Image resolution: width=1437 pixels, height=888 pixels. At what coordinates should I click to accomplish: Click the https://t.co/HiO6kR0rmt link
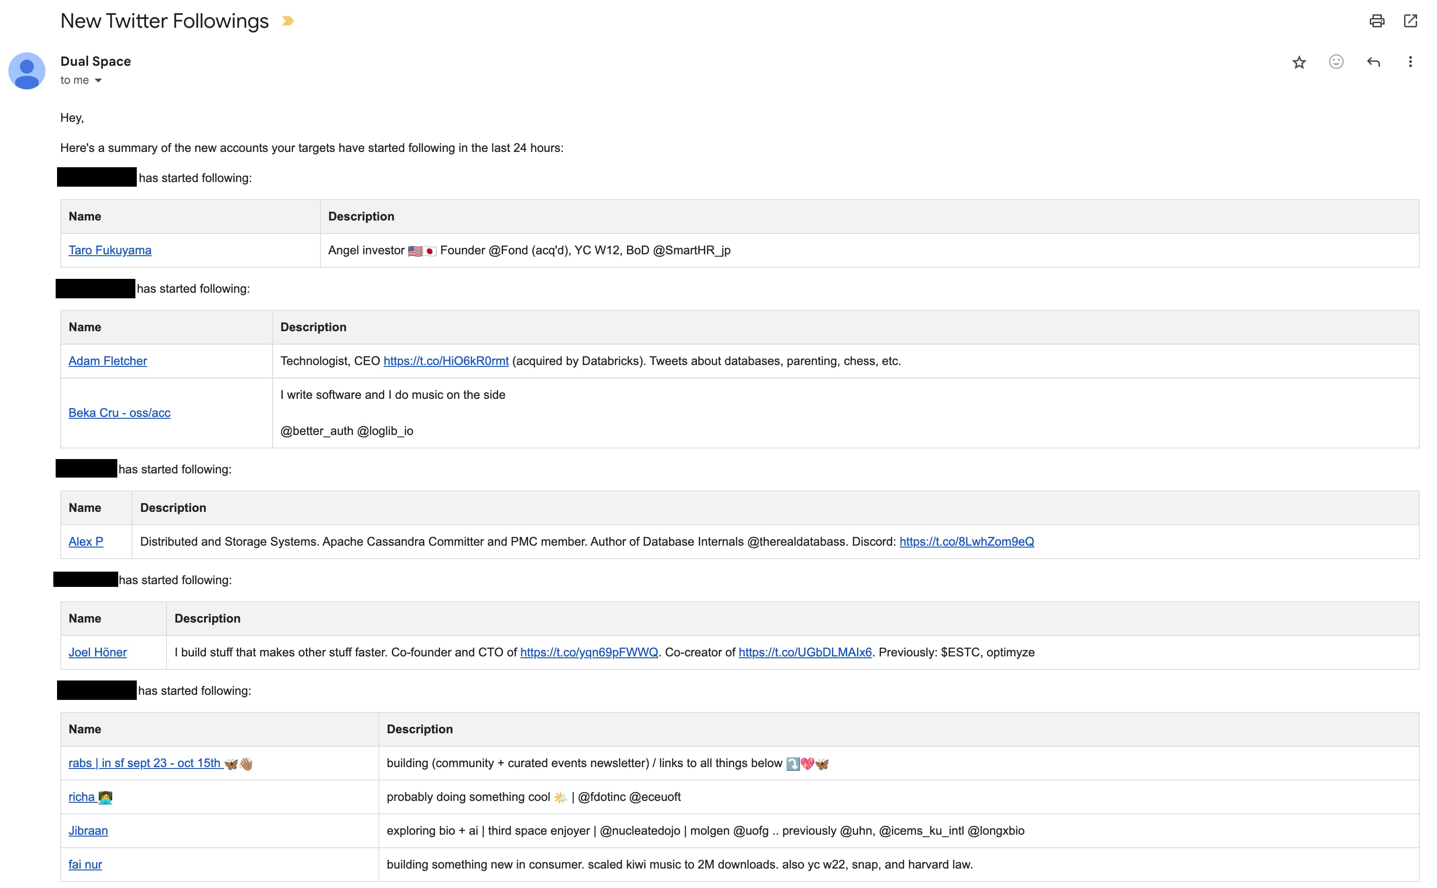pos(446,361)
